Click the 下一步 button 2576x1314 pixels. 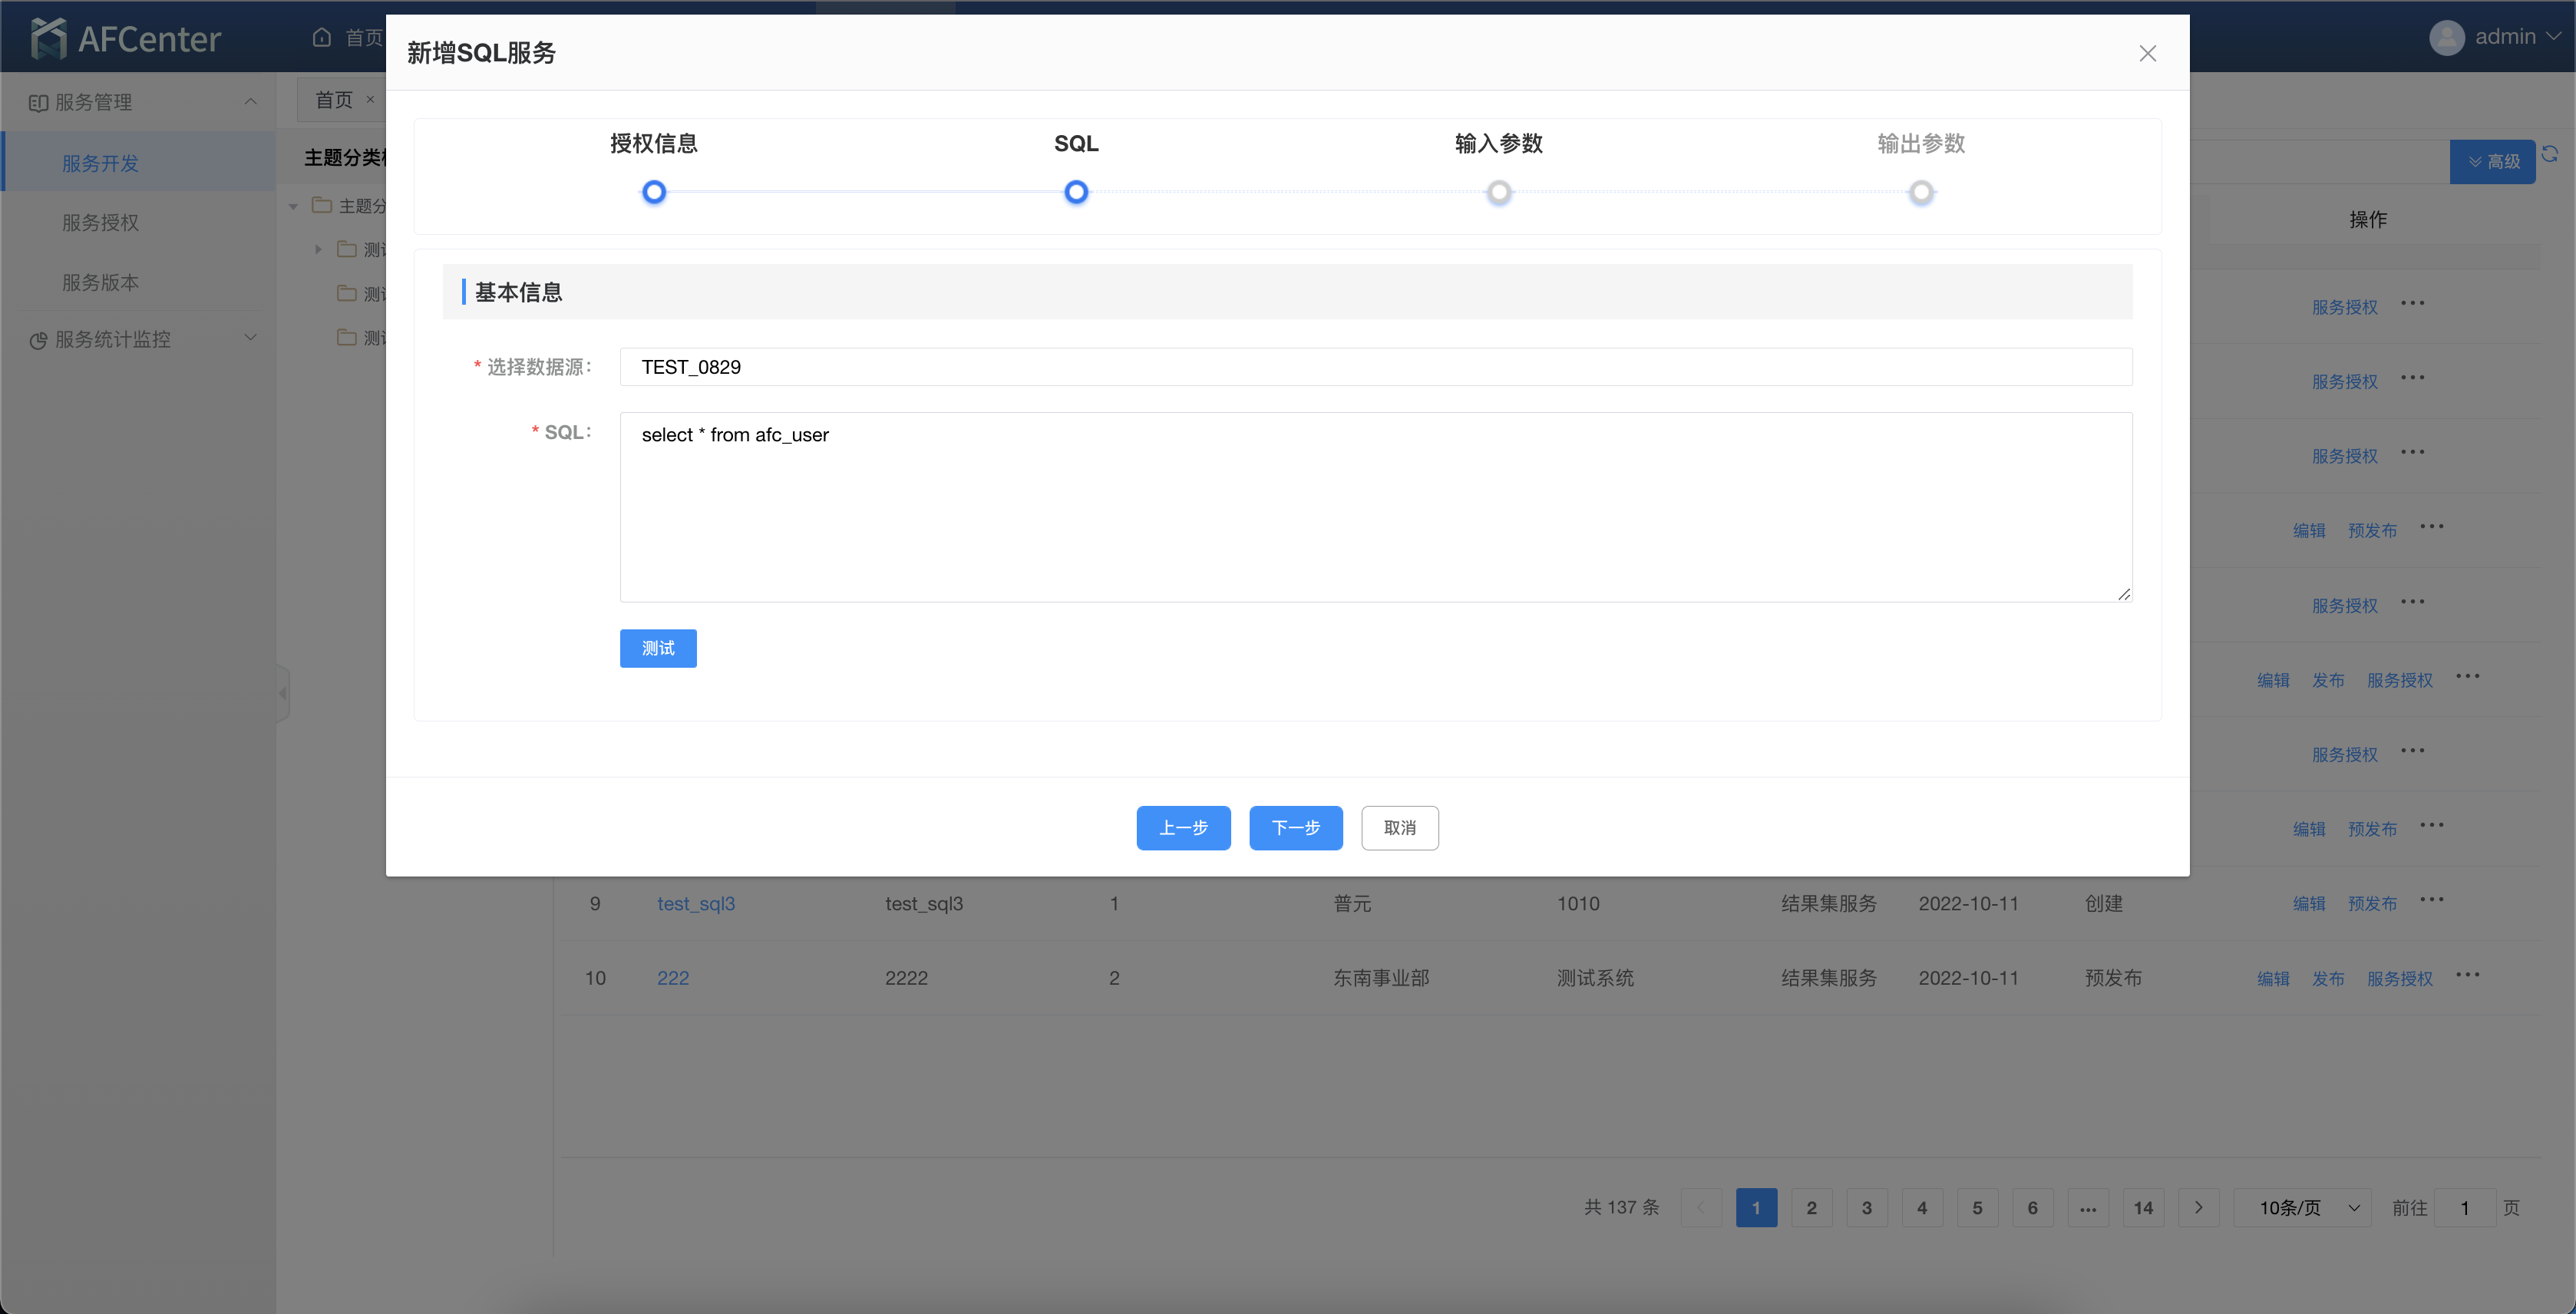pos(1295,827)
